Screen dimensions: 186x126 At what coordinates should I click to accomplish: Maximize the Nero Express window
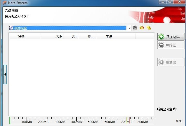click(x=170, y=2)
